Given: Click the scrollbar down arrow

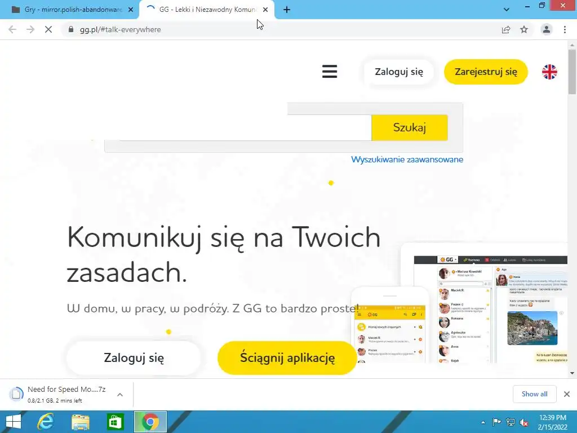Looking at the screenshot, I should point(572,373).
